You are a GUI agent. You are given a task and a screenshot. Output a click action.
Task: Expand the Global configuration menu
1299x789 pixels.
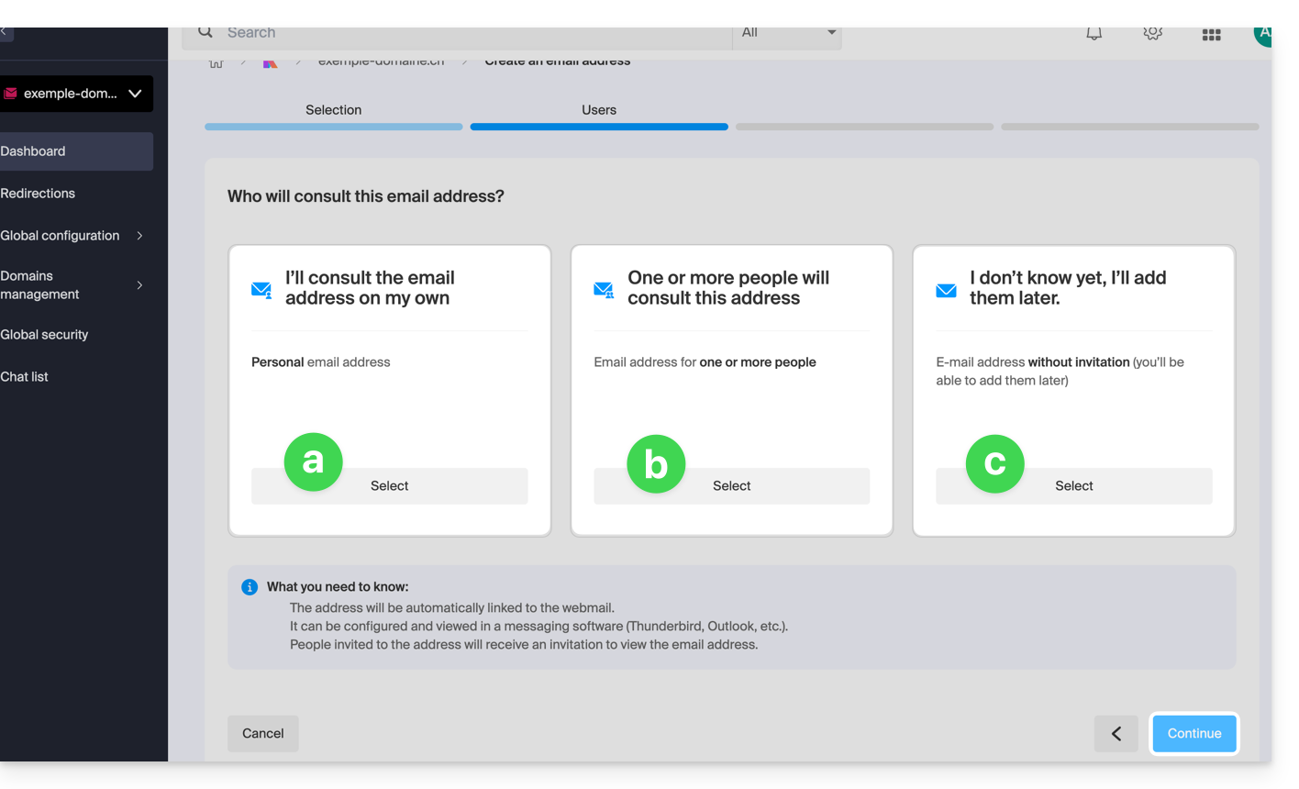pos(139,236)
